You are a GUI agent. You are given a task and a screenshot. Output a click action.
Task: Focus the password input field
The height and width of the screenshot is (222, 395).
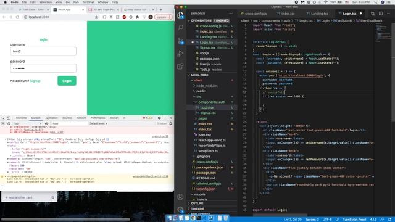43,68
